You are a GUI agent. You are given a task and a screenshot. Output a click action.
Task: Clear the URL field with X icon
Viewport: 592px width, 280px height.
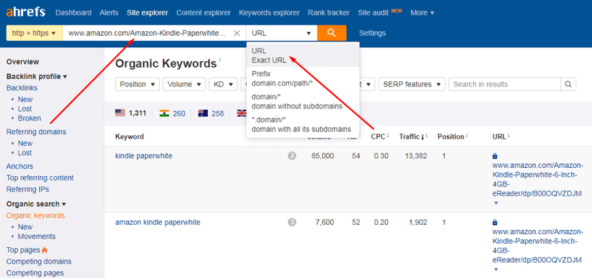[236, 33]
